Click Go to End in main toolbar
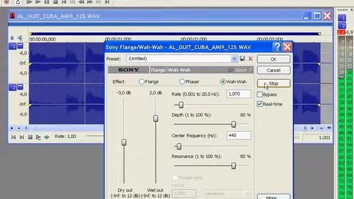The width and height of the screenshot is (354, 199). point(107,2)
